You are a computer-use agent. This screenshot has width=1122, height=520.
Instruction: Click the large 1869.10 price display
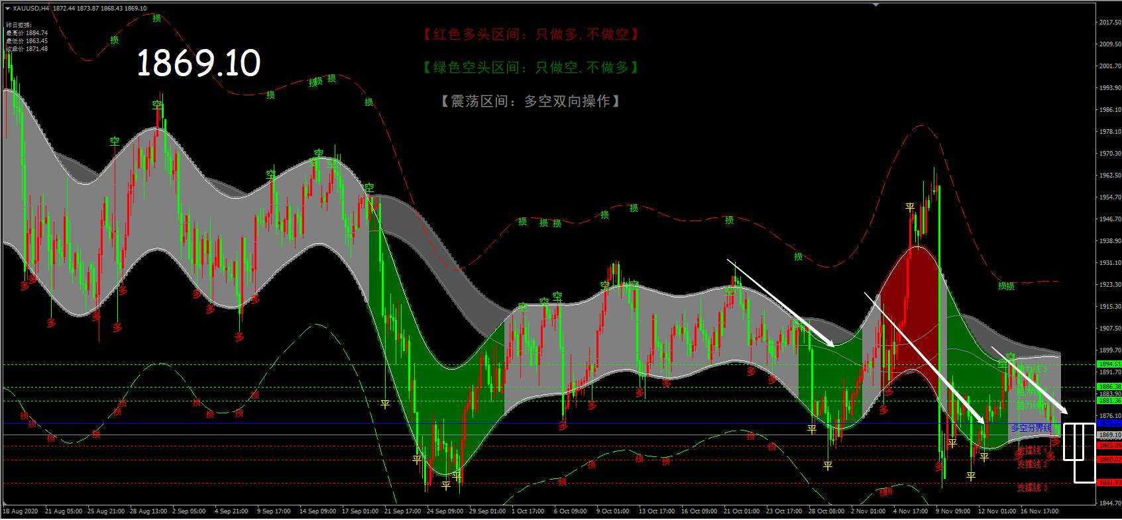coord(198,63)
